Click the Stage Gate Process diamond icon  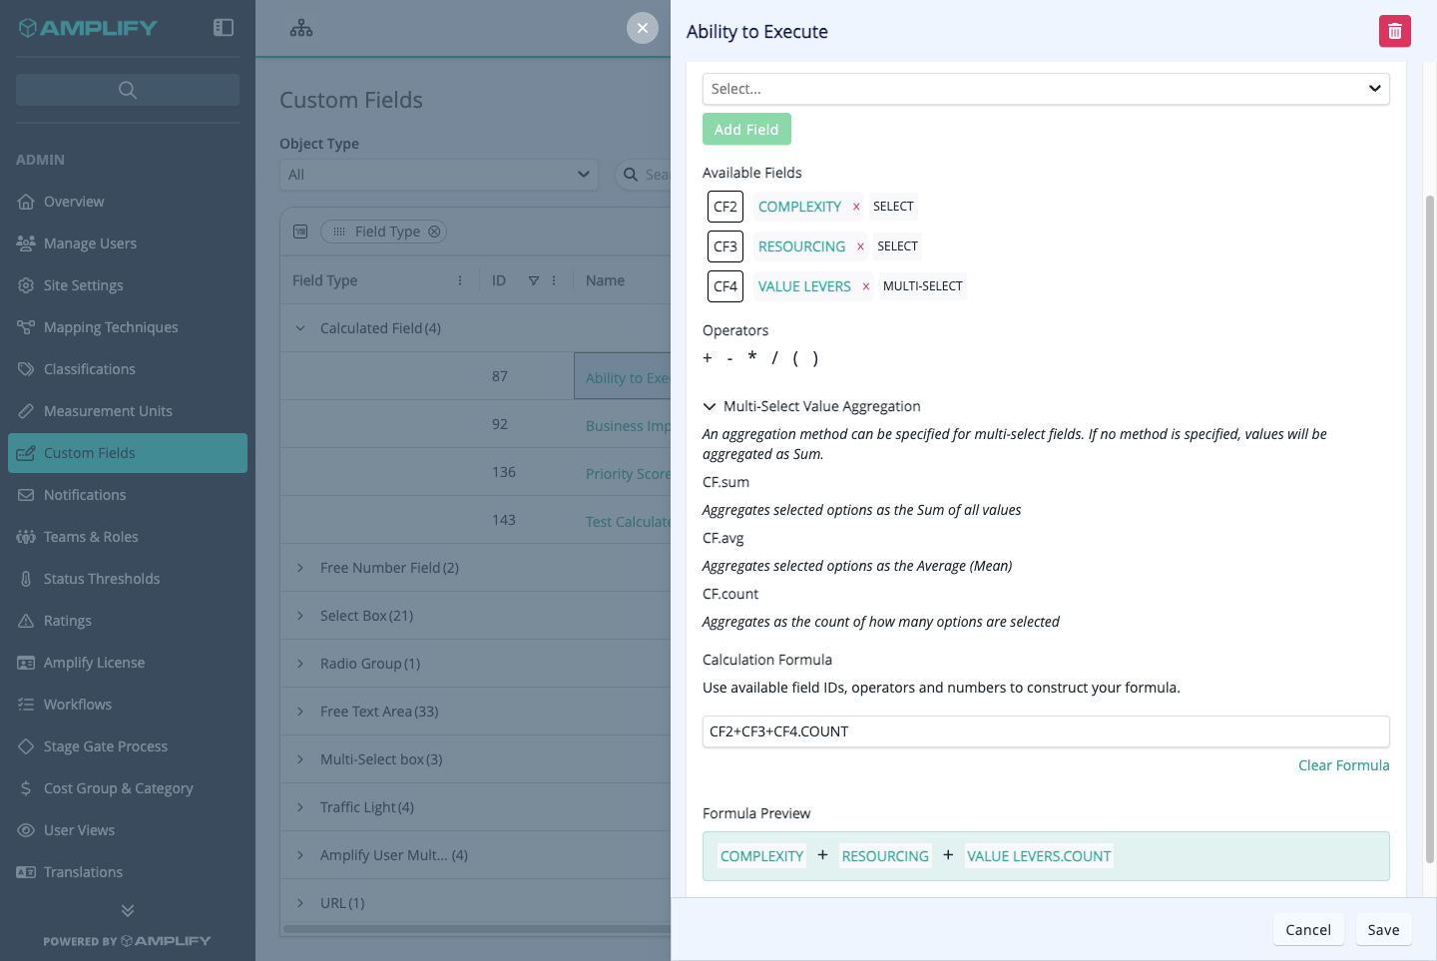click(26, 746)
